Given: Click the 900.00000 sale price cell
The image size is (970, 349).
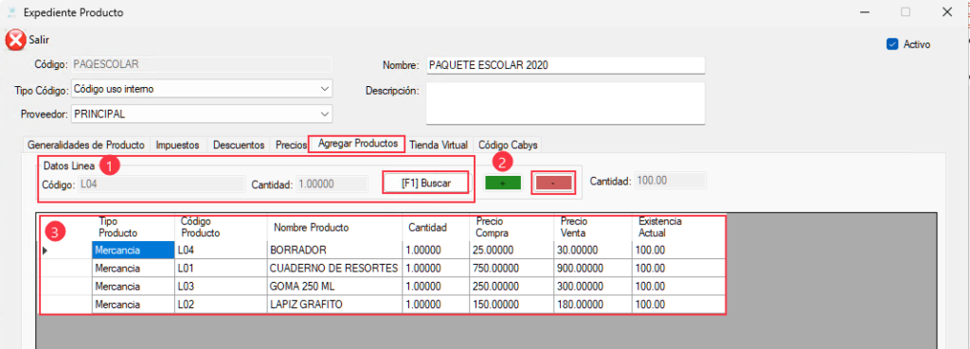Looking at the screenshot, I should [593, 268].
